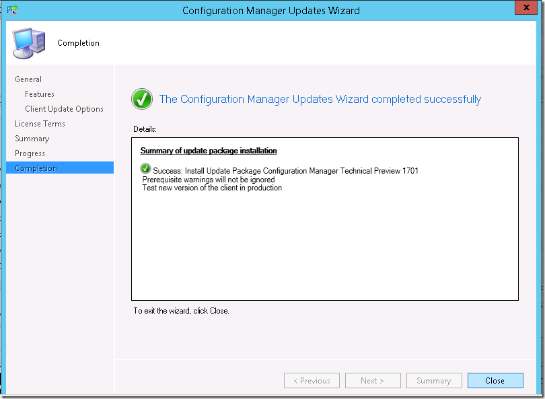The image size is (545, 399).
Task: Click 'Test new version of the client' line
Action: click(212, 188)
